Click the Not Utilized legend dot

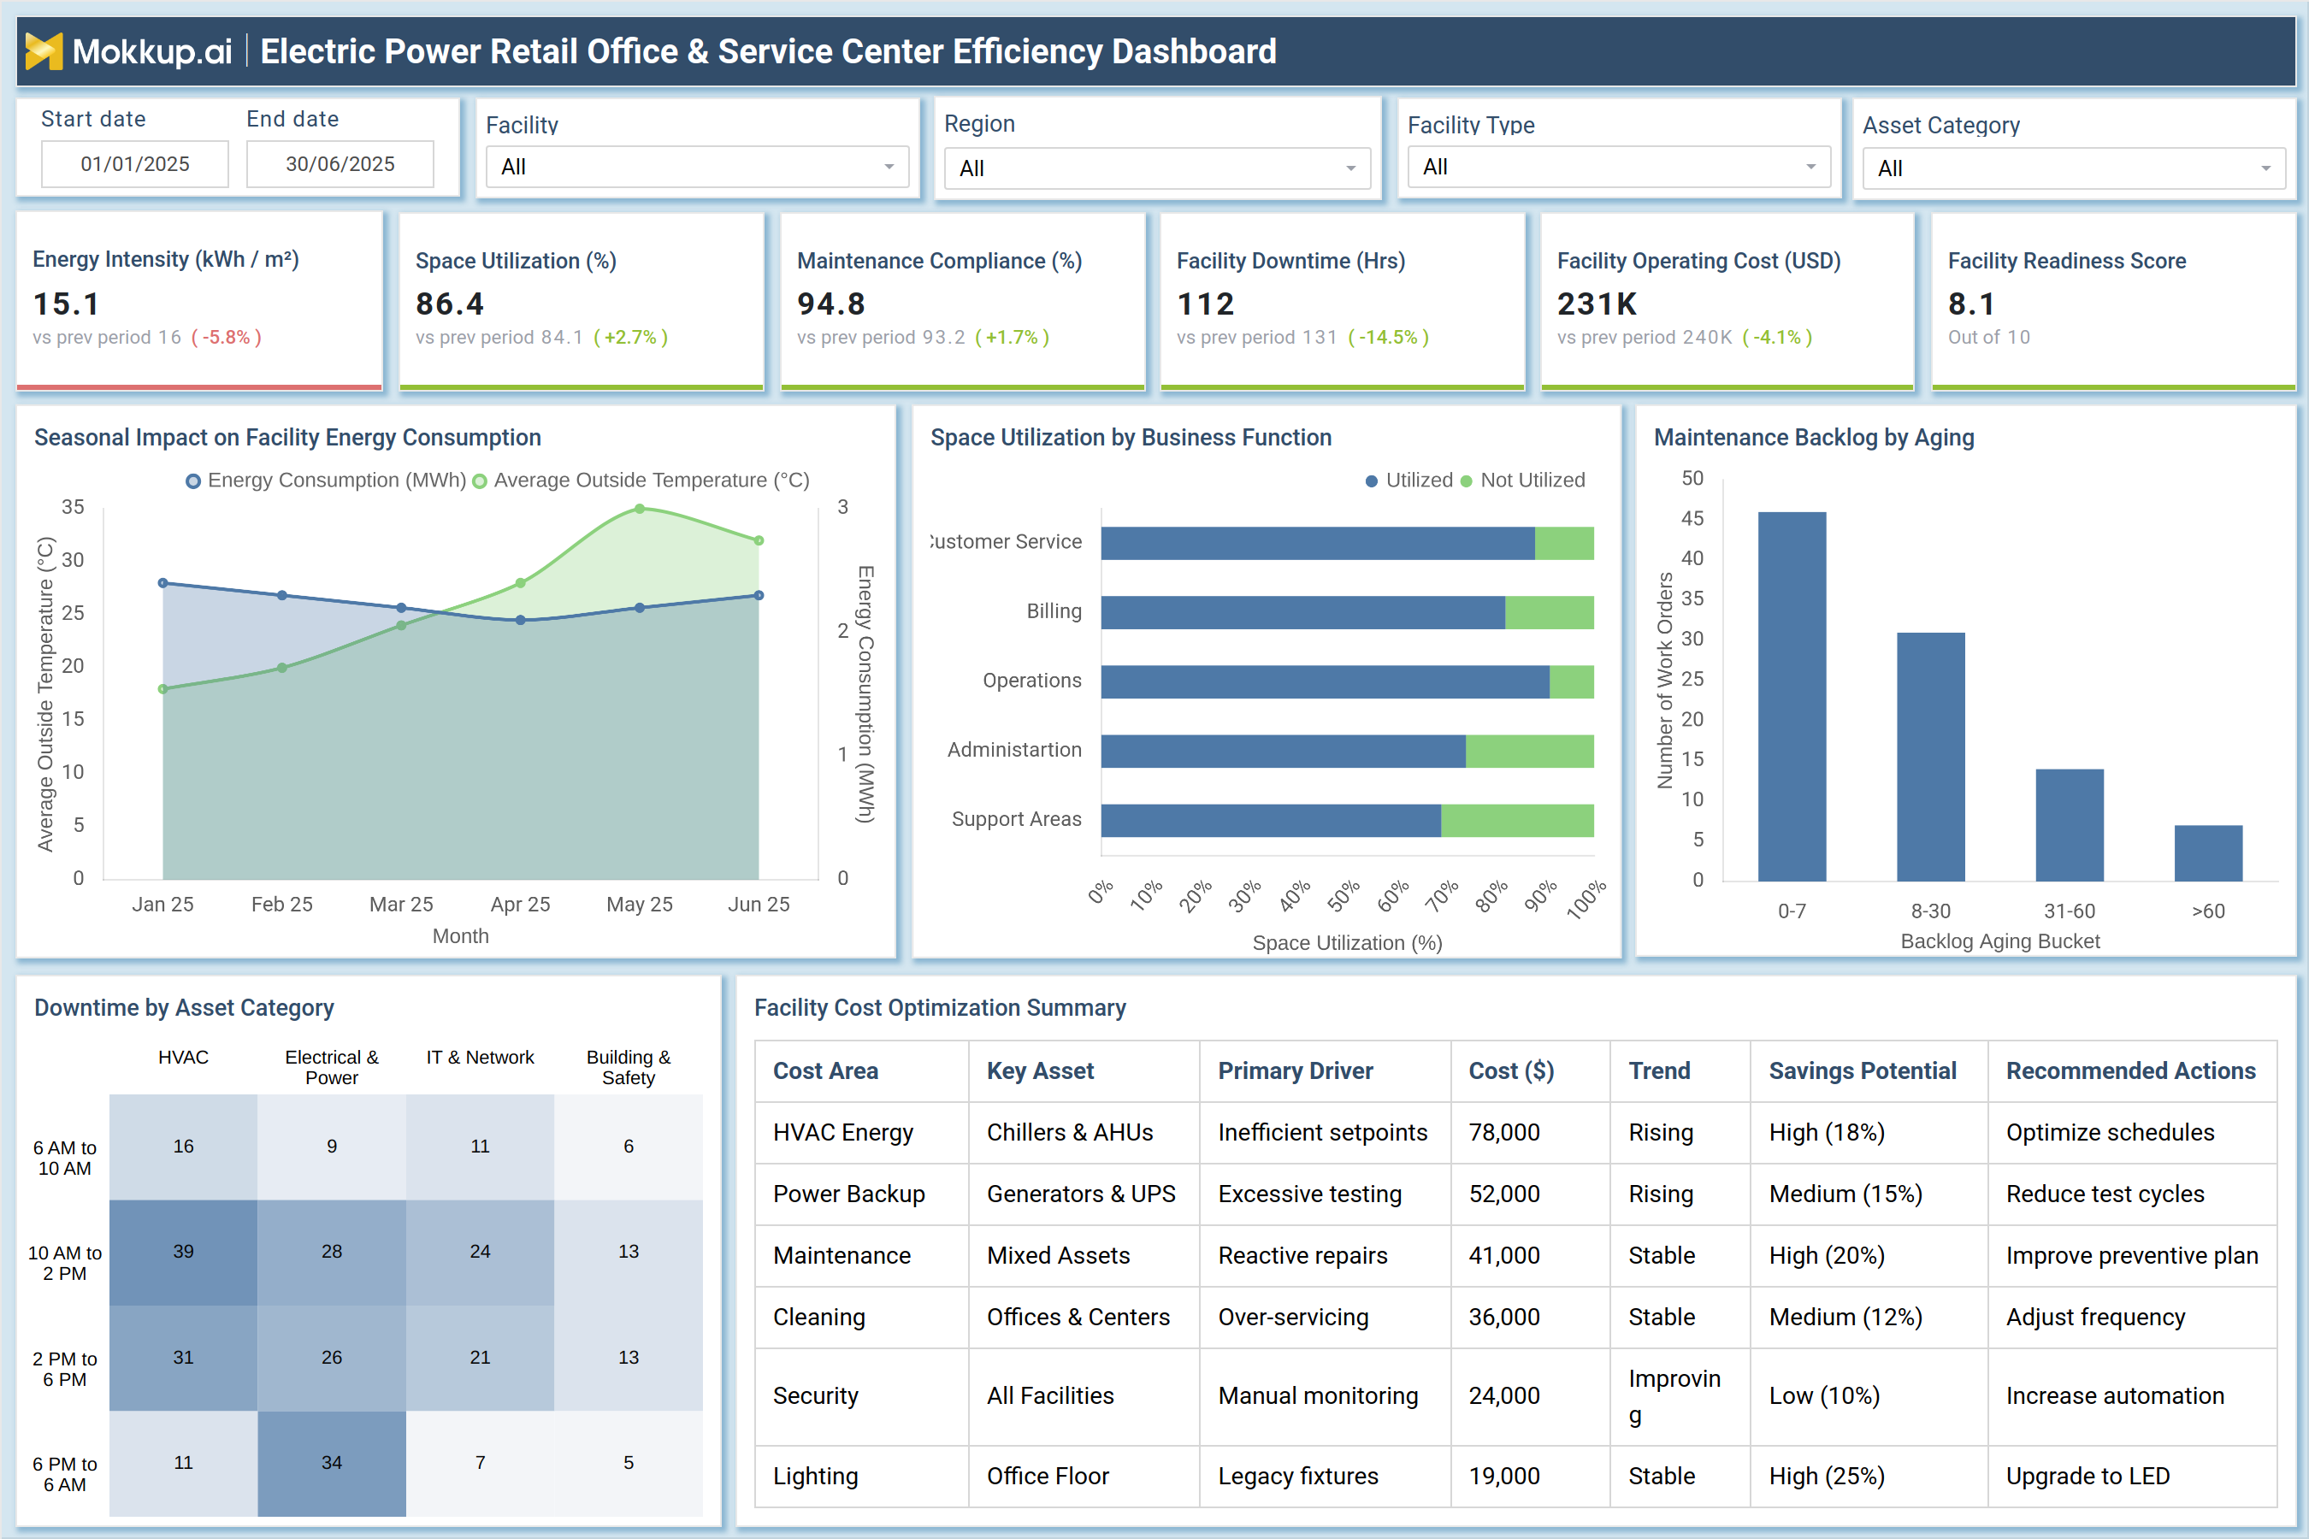pyautogui.click(x=1466, y=481)
